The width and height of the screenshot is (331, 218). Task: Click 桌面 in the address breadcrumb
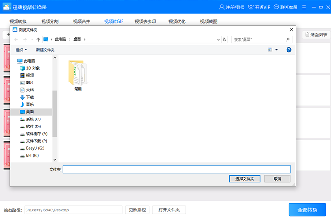pos(77,39)
